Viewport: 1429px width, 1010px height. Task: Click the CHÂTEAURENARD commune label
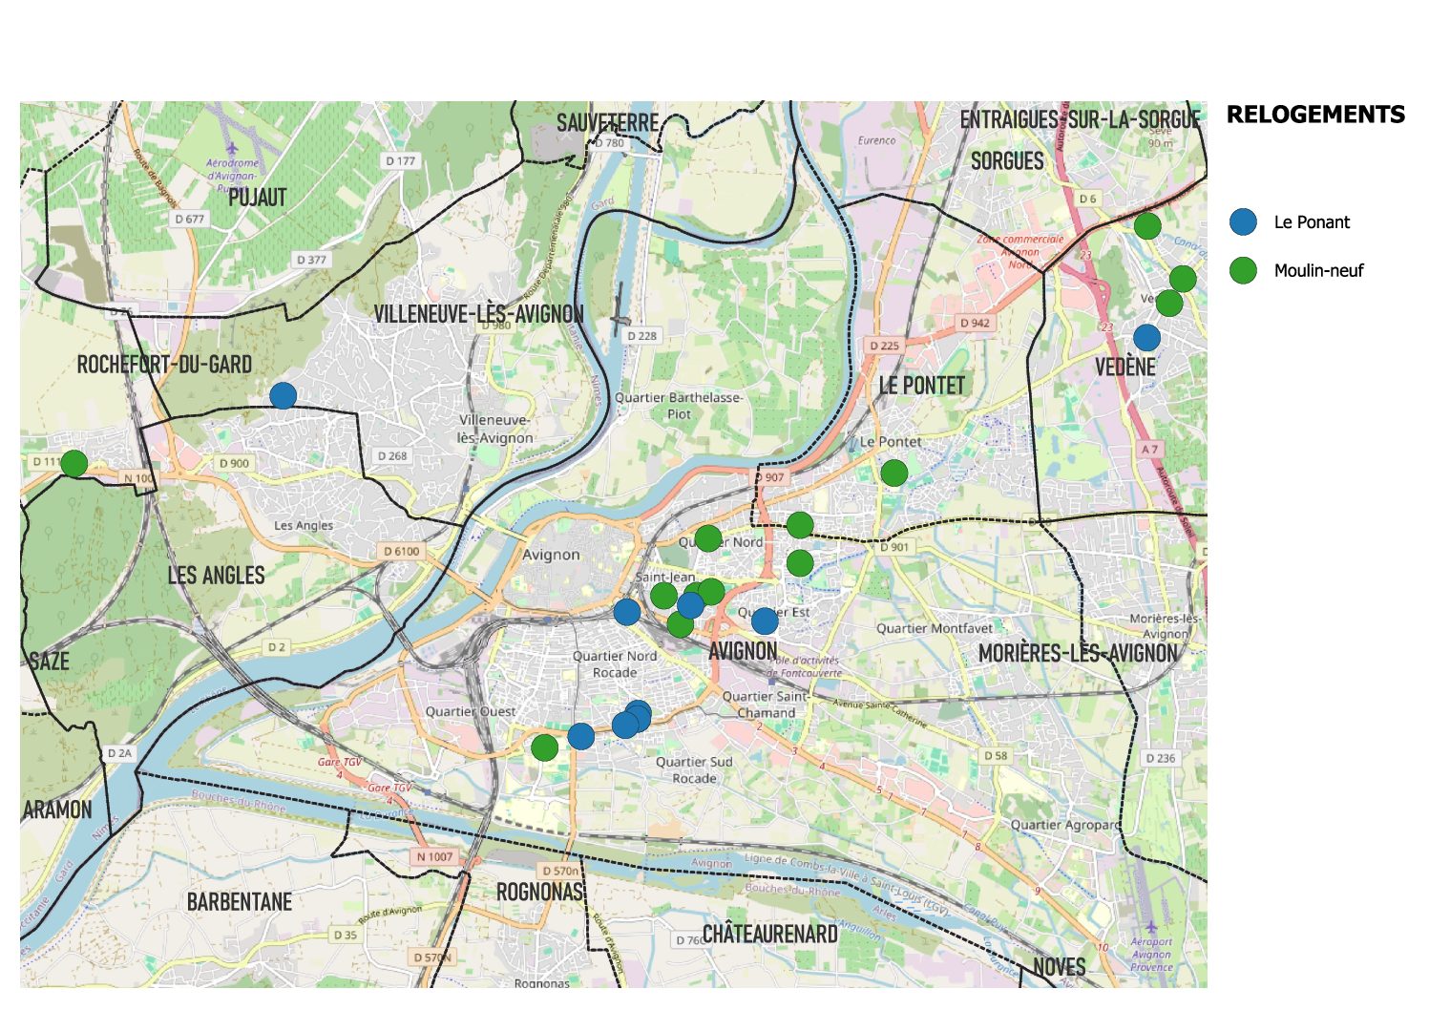pos(769,934)
